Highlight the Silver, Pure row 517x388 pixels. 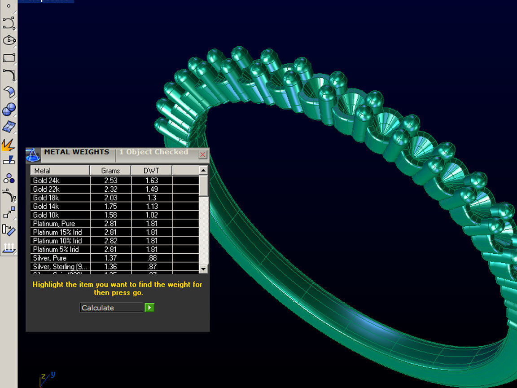115,258
